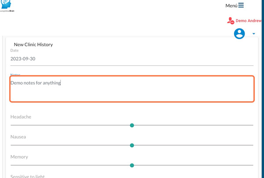Open the hamburger menu icon
The image size is (264, 178).
point(241,6)
